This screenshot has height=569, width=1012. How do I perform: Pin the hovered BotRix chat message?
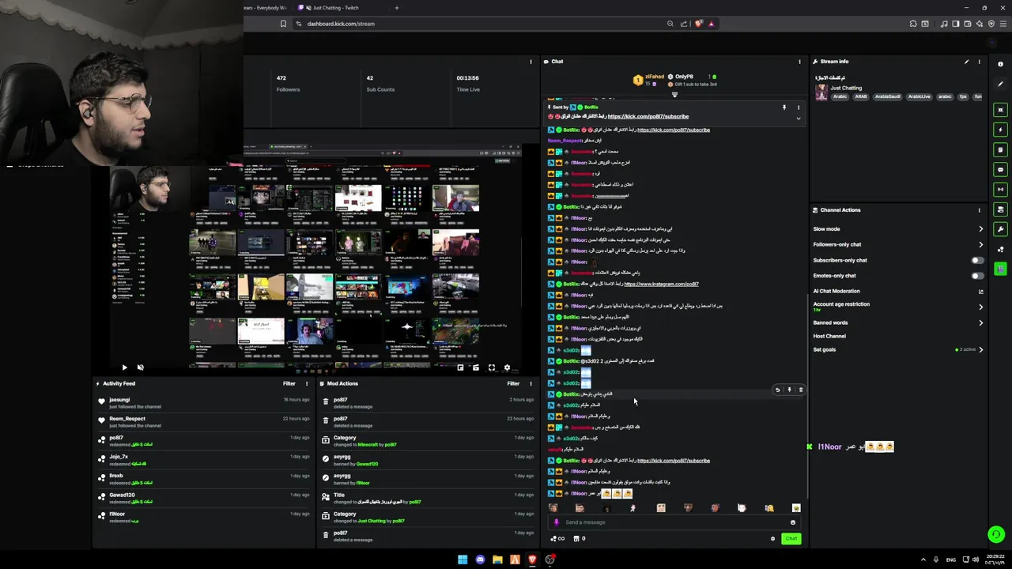(x=789, y=390)
